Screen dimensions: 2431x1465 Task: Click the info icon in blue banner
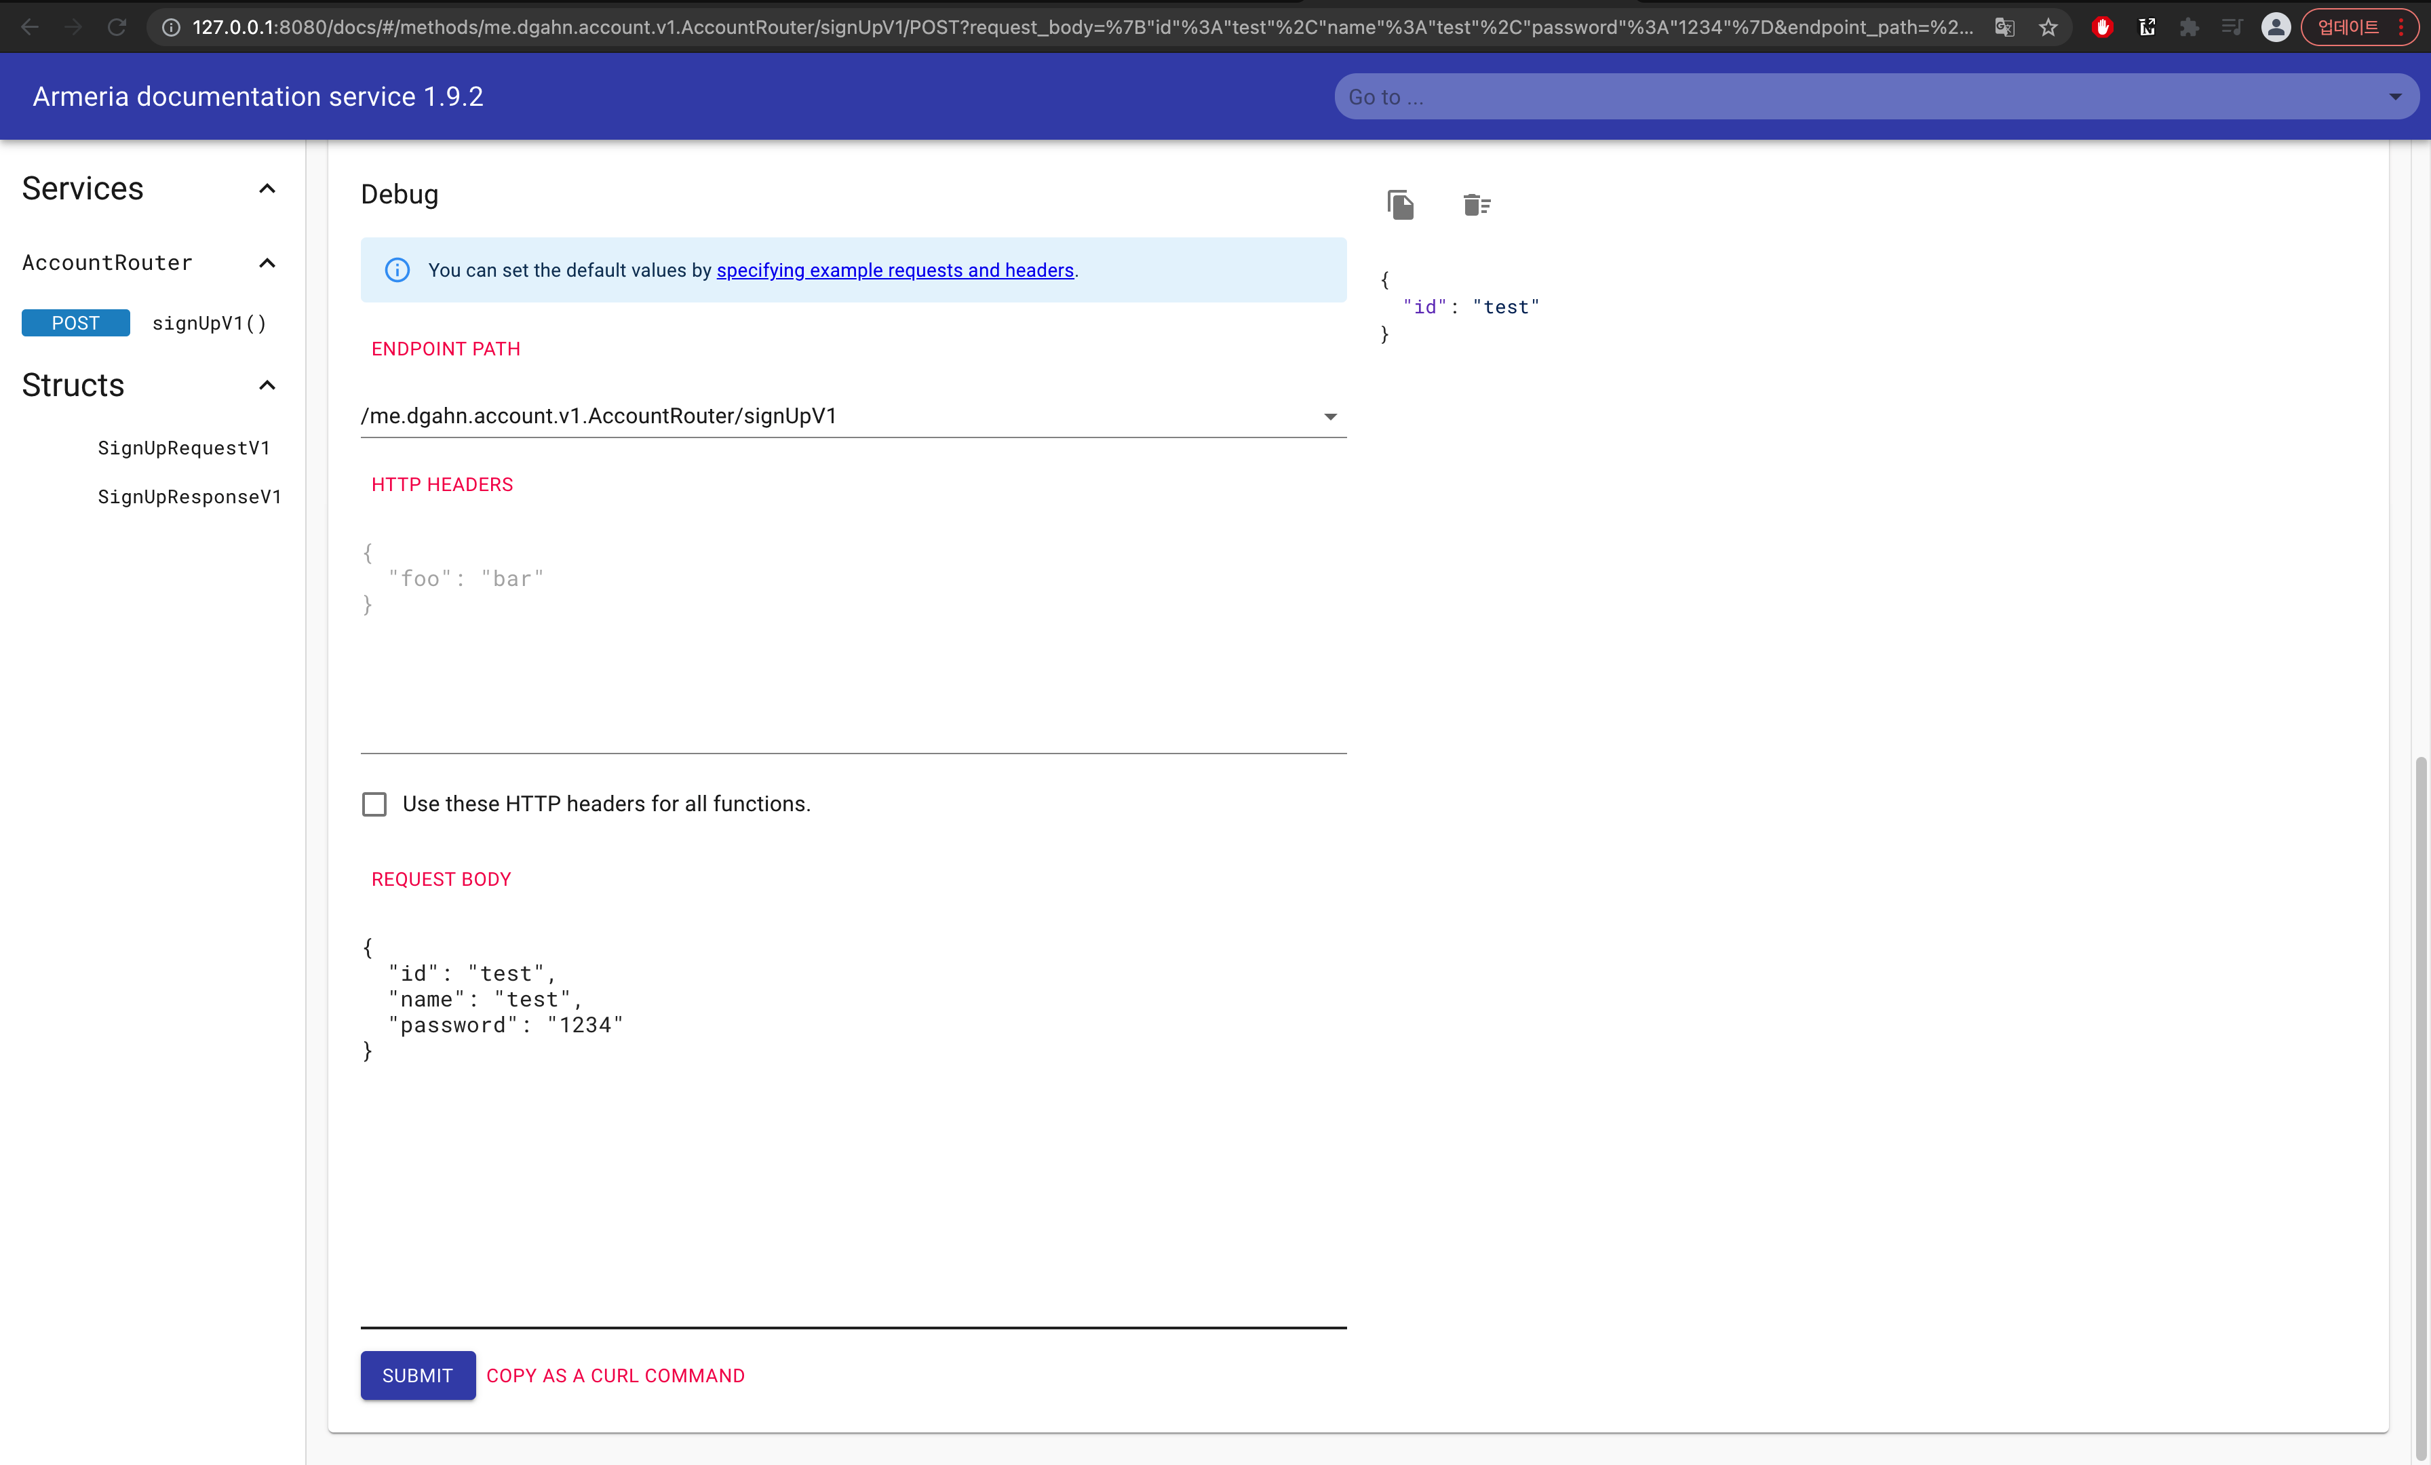click(397, 269)
